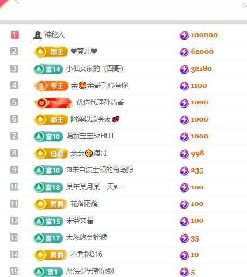Click the mystery person avatar icon
Viewport: 247px width, 277px height.
[x=38, y=35]
